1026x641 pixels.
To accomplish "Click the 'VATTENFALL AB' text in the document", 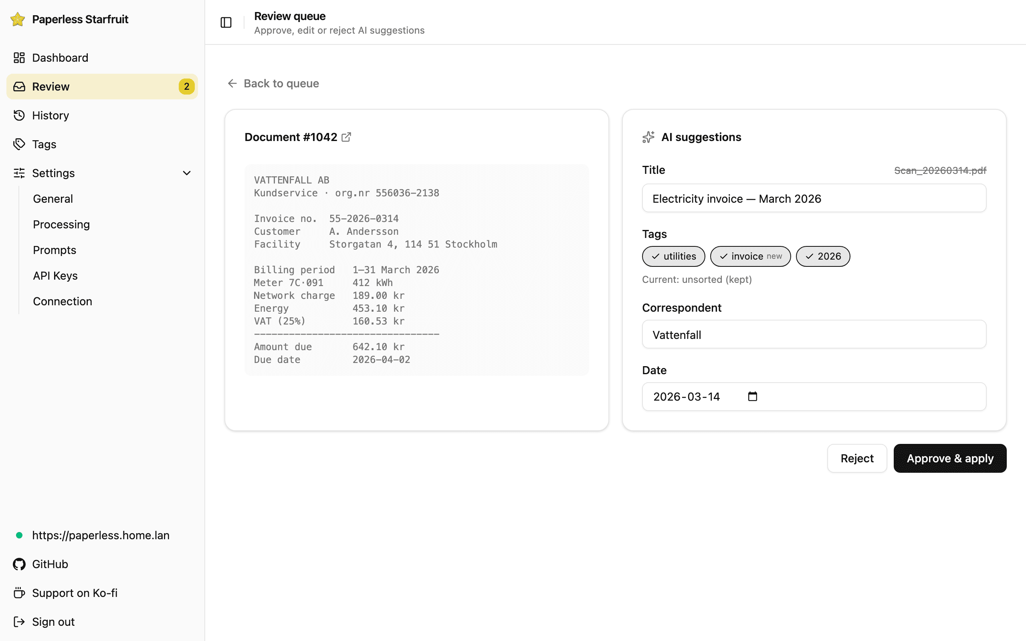I will point(292,180).
